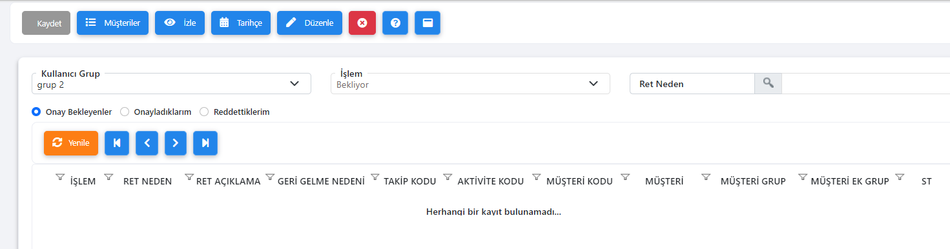Click filter icon just before RET NEDEN header

(x=108, y=177)
